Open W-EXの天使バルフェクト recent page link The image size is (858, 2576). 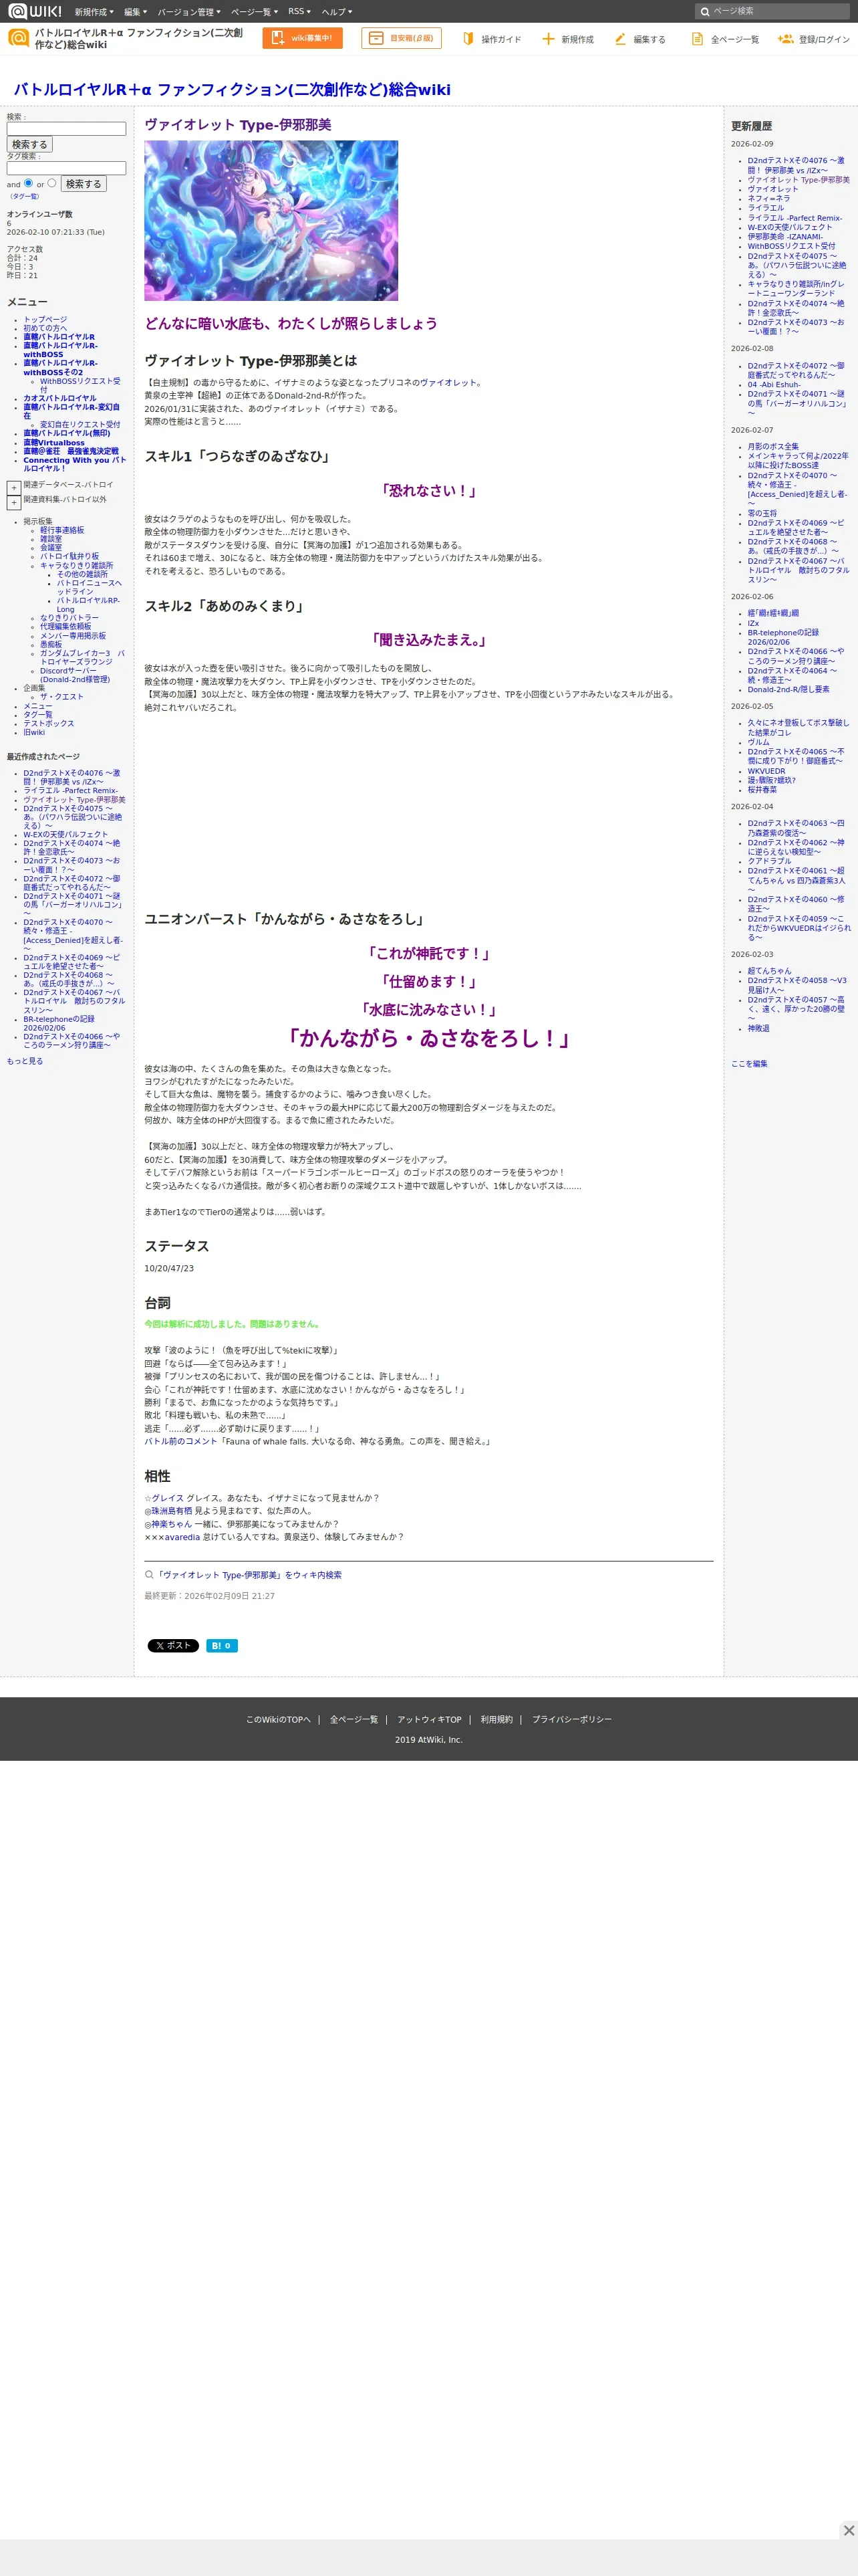(65, 834)
